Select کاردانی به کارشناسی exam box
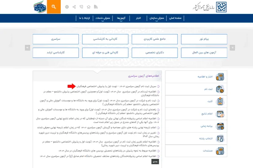 (105, 39)
